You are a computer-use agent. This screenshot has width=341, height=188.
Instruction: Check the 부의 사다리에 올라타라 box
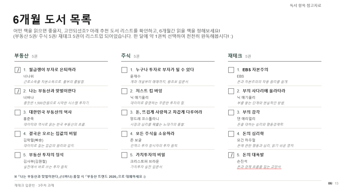click(231, 91)
